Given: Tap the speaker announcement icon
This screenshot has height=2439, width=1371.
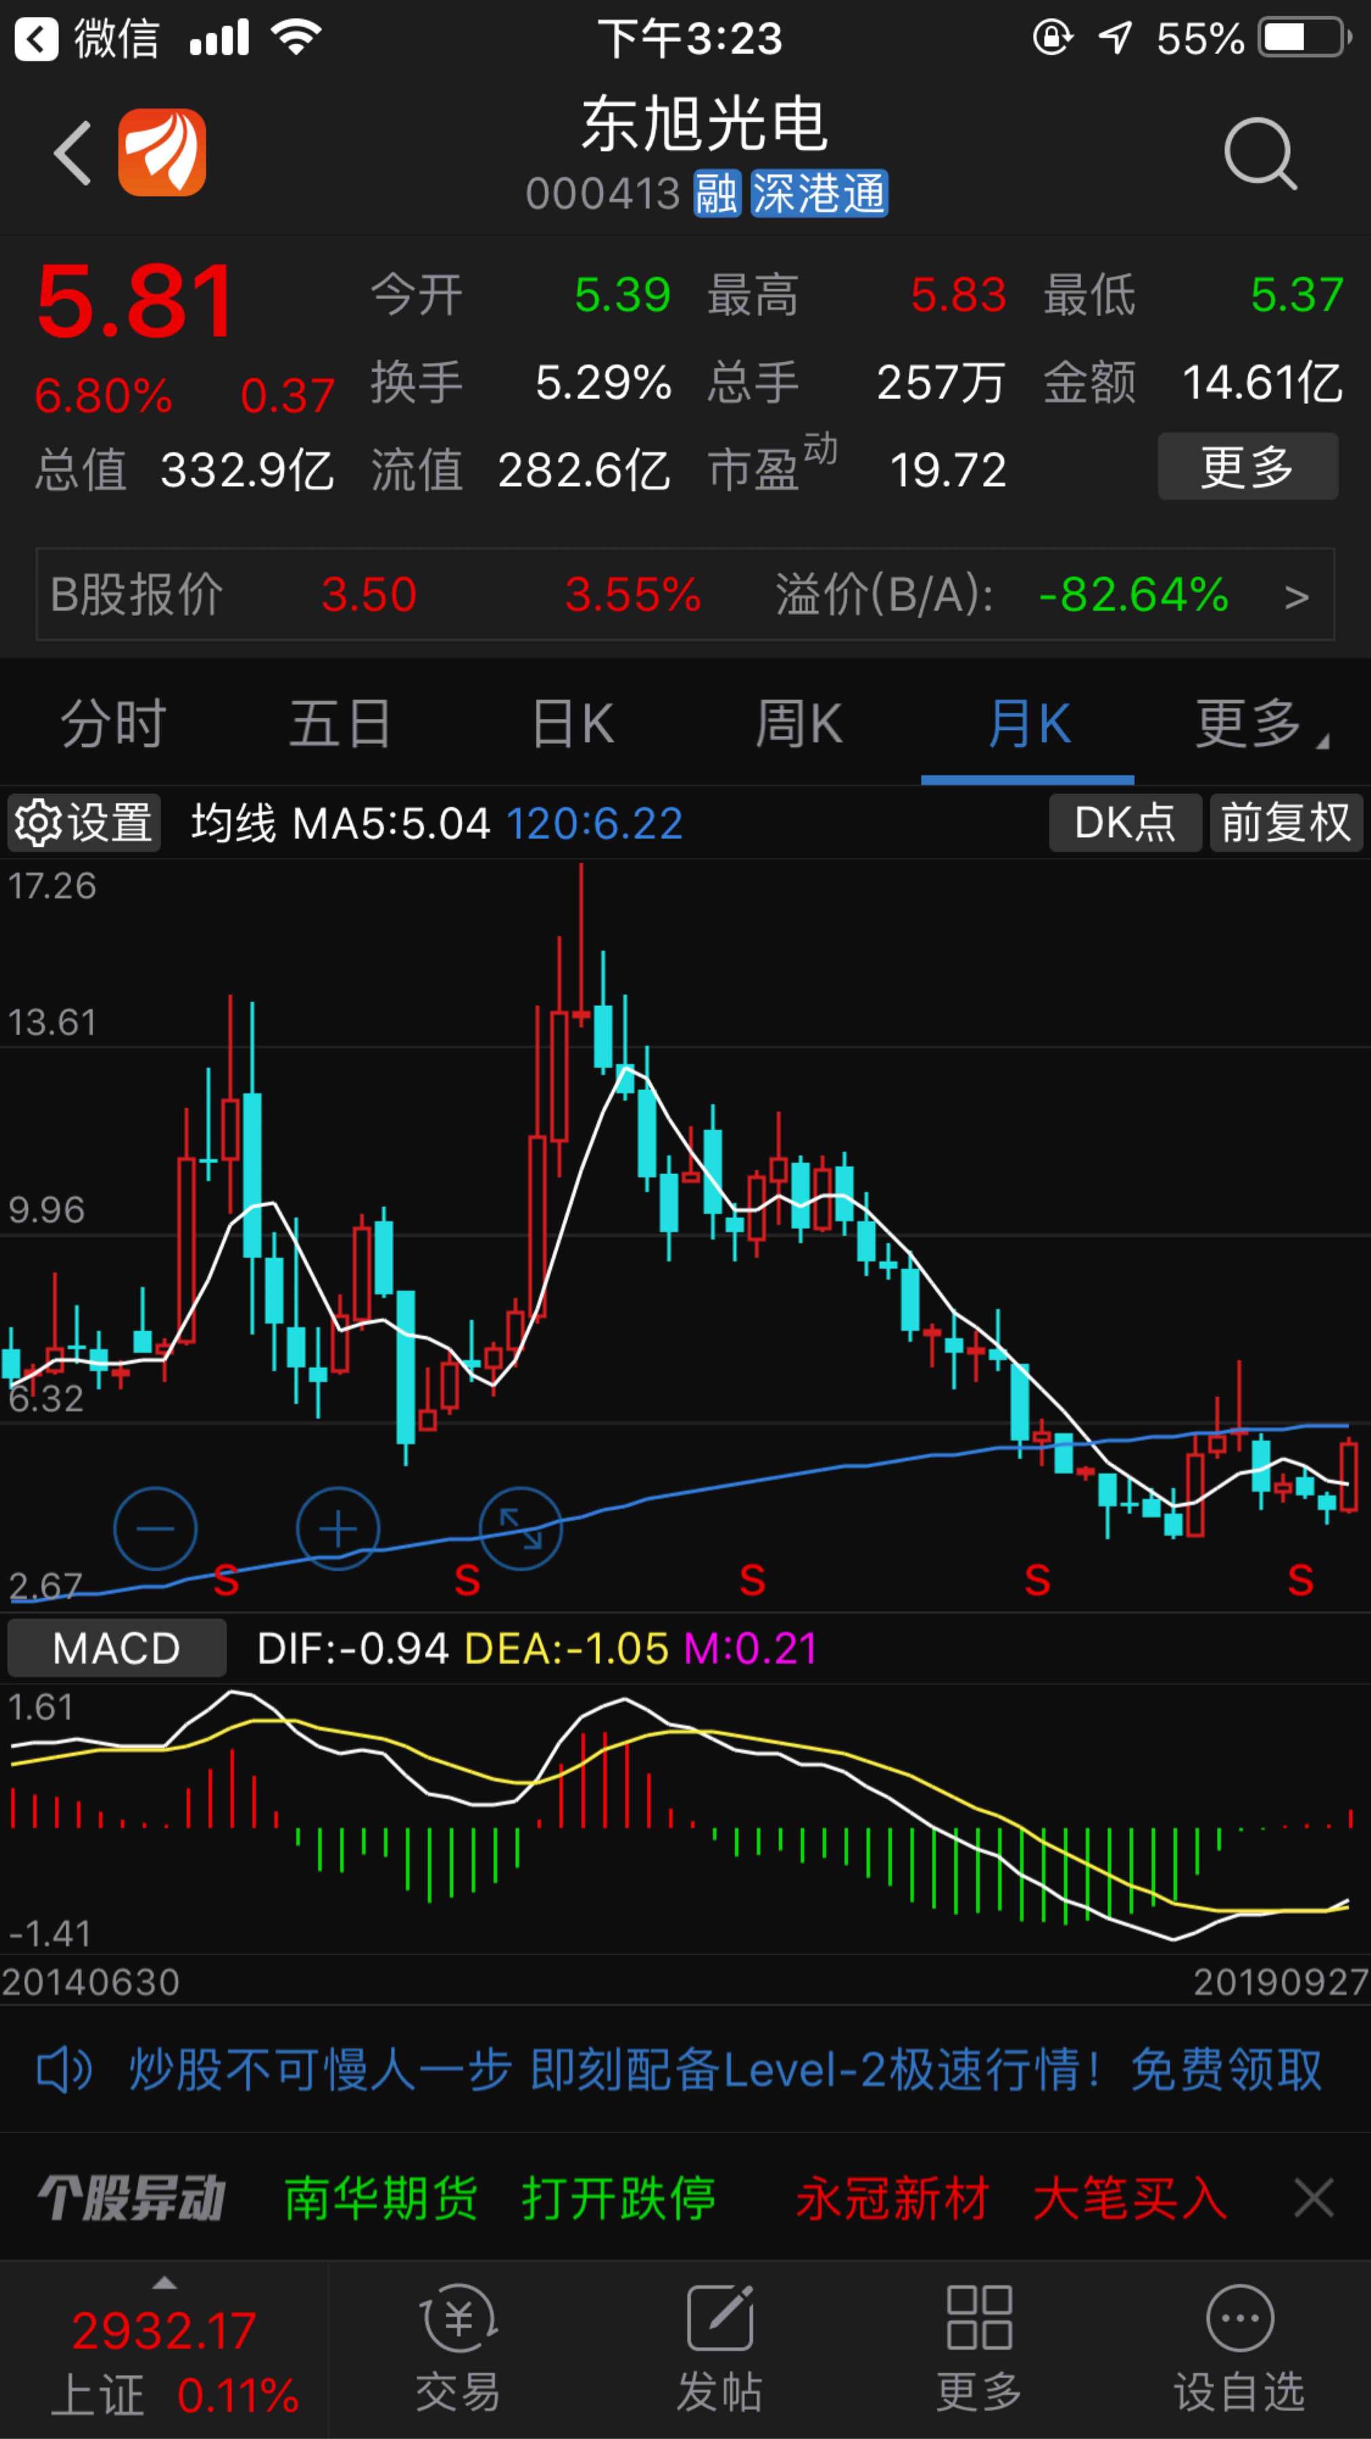Looking at the screenshot, I should (64, 2070).
